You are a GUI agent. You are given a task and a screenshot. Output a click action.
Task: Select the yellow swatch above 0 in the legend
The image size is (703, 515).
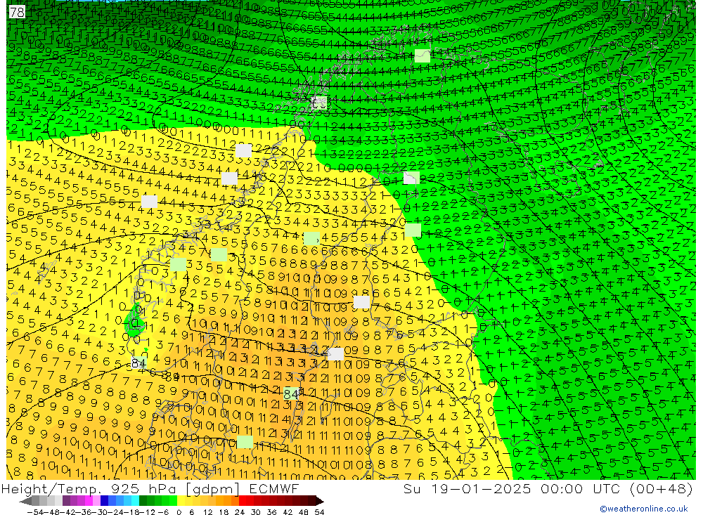pos(181,501)
